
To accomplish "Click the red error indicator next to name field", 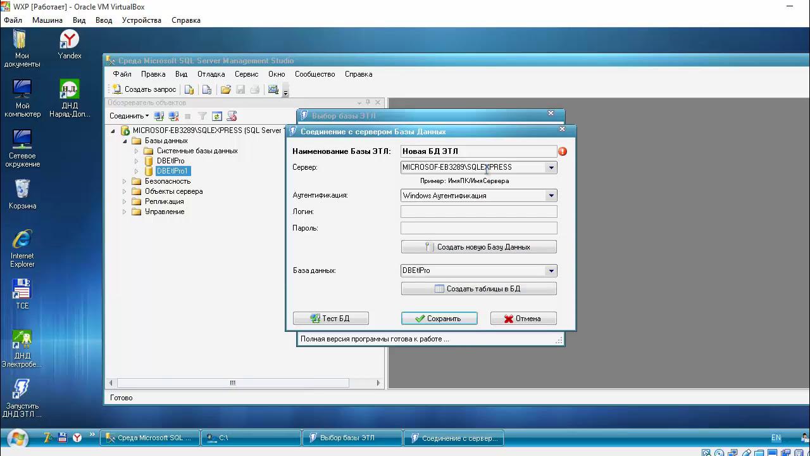I will point(563,151).
